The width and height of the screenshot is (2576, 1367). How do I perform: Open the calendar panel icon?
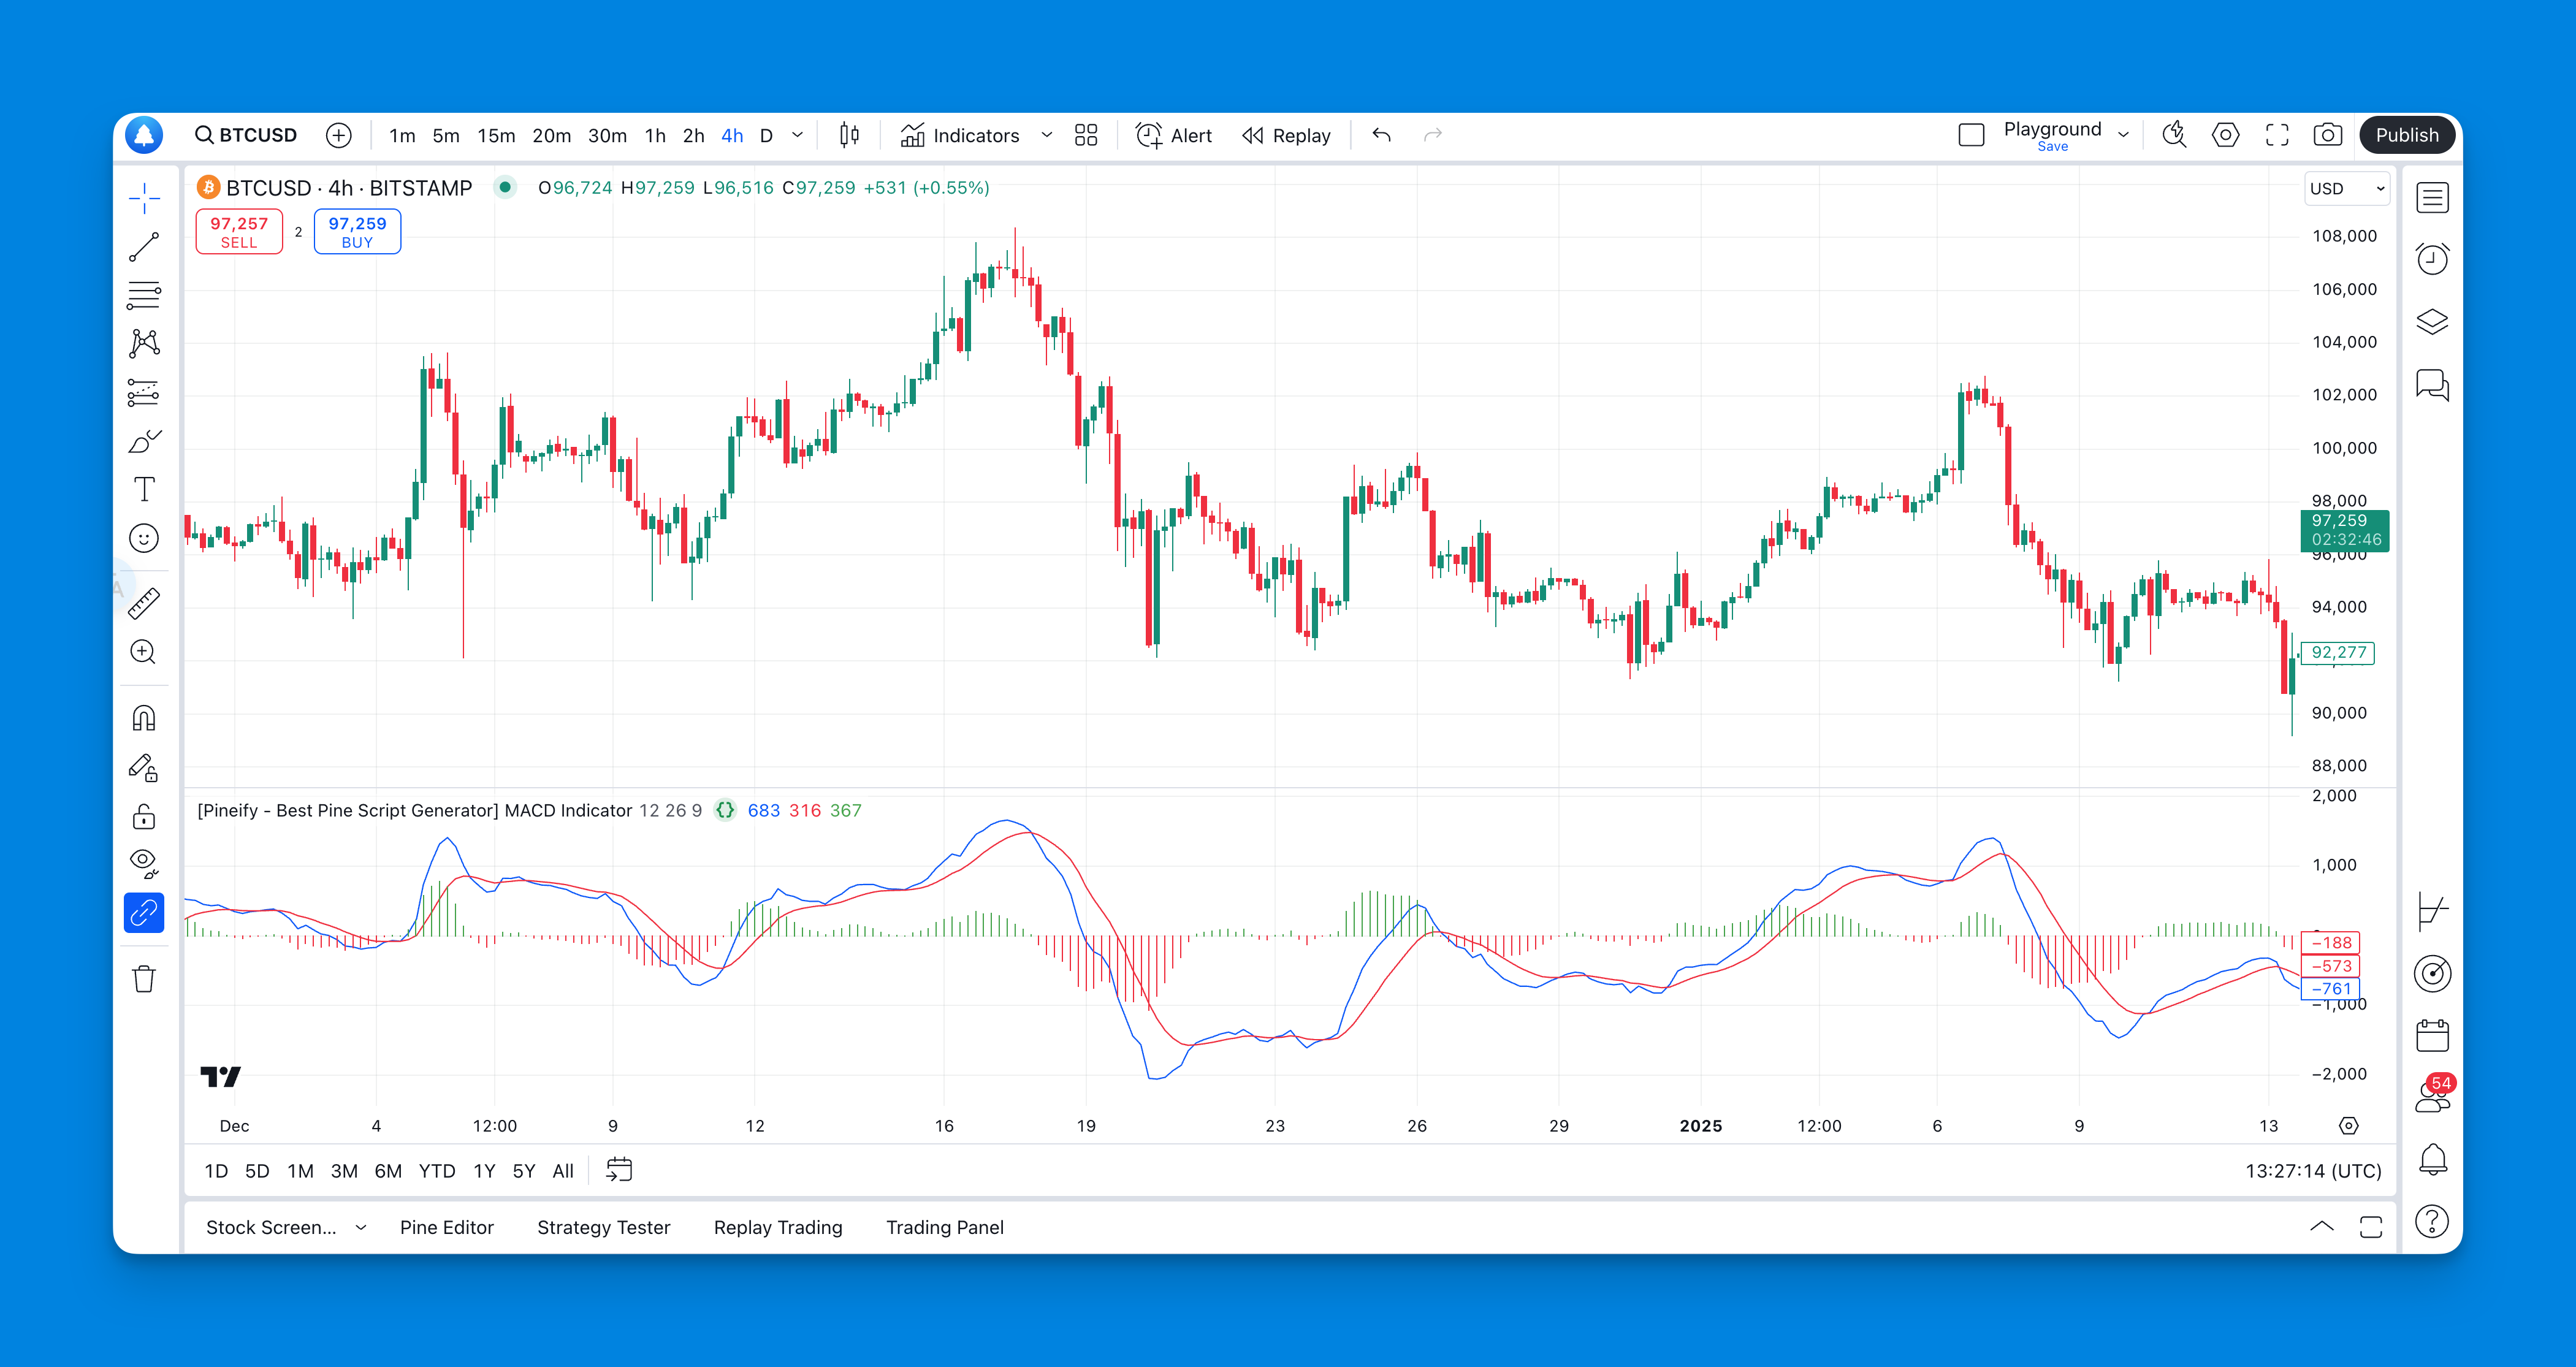tap(2432, 1035)
